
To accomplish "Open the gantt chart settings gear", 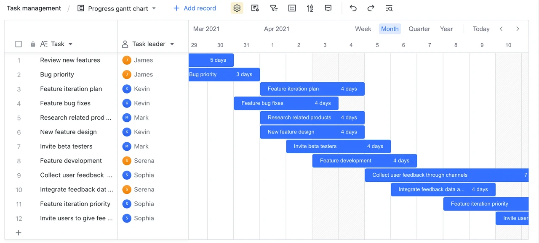I will click(x=237, y=8).
